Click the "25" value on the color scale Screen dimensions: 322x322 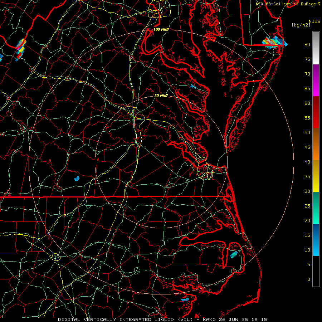[307, 206]
